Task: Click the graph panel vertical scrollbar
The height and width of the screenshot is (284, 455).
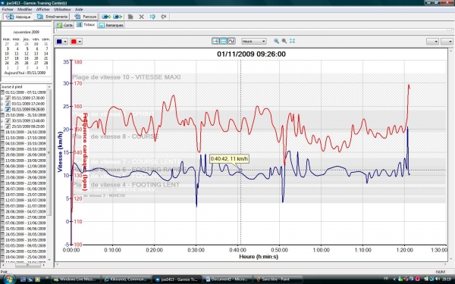Action: (450, 155)
